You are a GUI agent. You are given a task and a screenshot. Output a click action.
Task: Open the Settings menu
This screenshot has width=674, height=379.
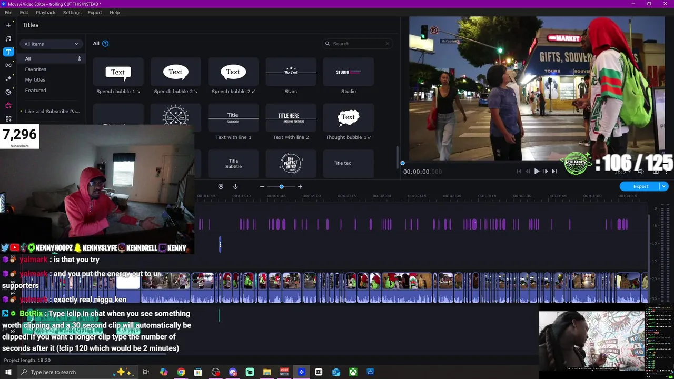click(72, 12)
